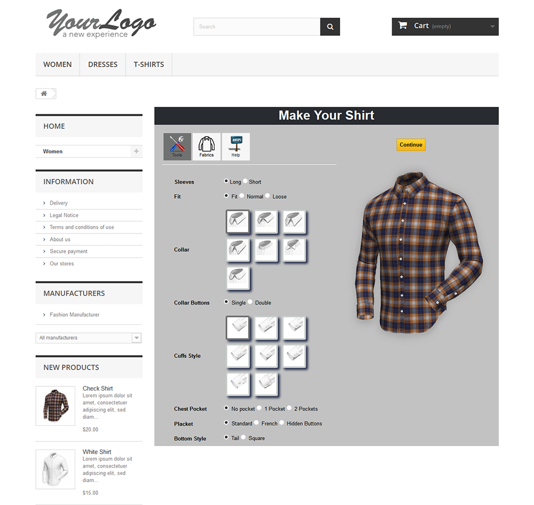Select the Short sleeves radio button

245,181
